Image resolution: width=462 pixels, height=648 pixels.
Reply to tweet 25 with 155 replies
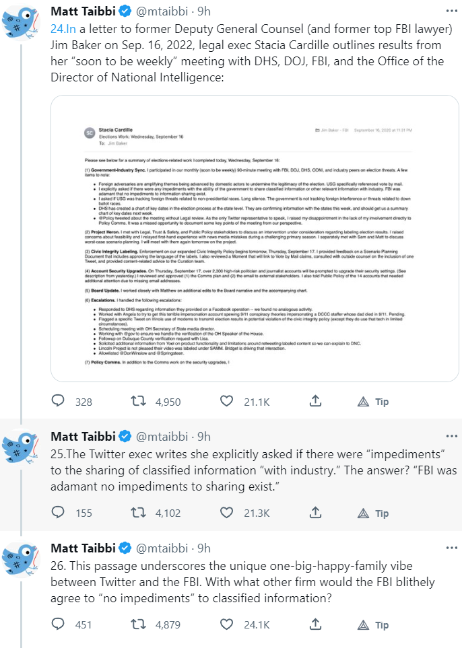(59, 513)
